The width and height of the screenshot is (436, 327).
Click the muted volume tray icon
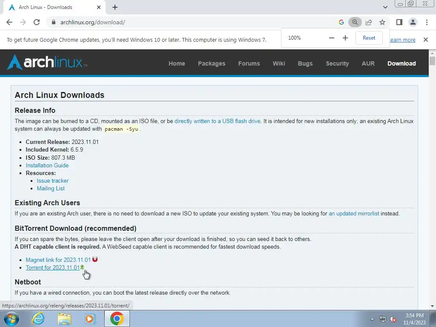[393, 319]
